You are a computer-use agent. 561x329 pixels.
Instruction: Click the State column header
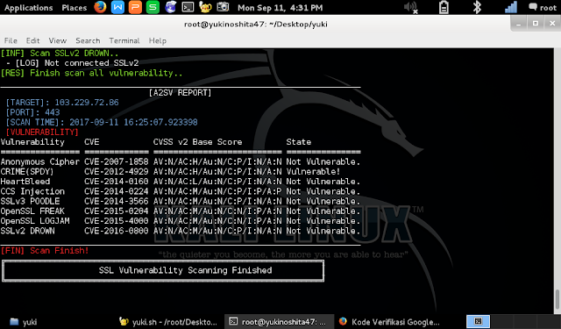tap(298, 142)
